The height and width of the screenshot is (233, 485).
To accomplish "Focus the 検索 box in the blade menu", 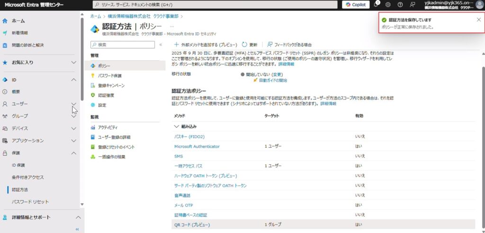I will [123, 45].
